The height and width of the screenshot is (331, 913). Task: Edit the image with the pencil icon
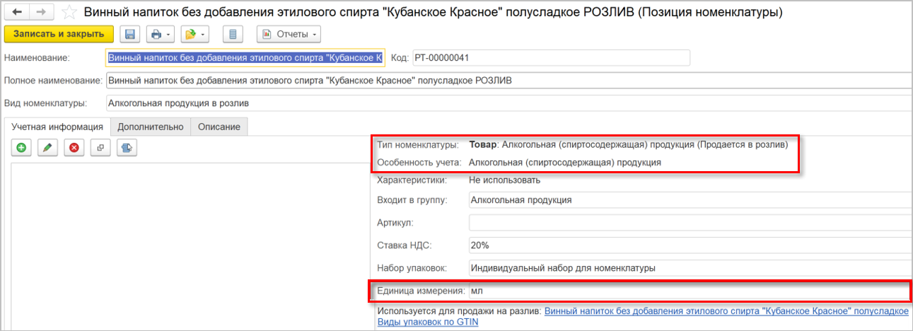coord(47,148)
